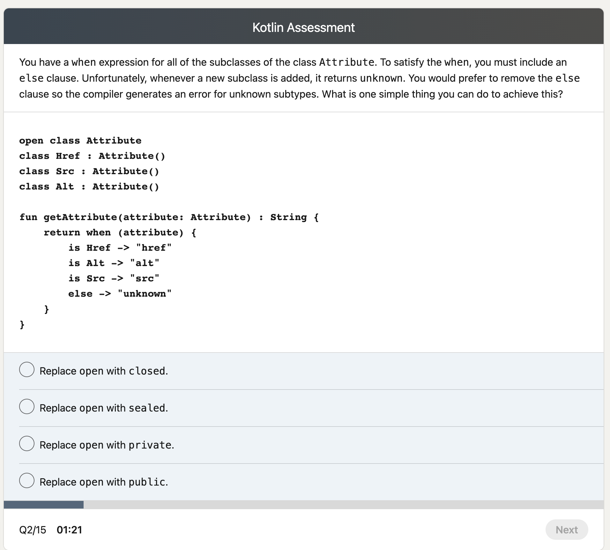Click the quiz progress bar
The image size is (610, 550).
point(305,505)
